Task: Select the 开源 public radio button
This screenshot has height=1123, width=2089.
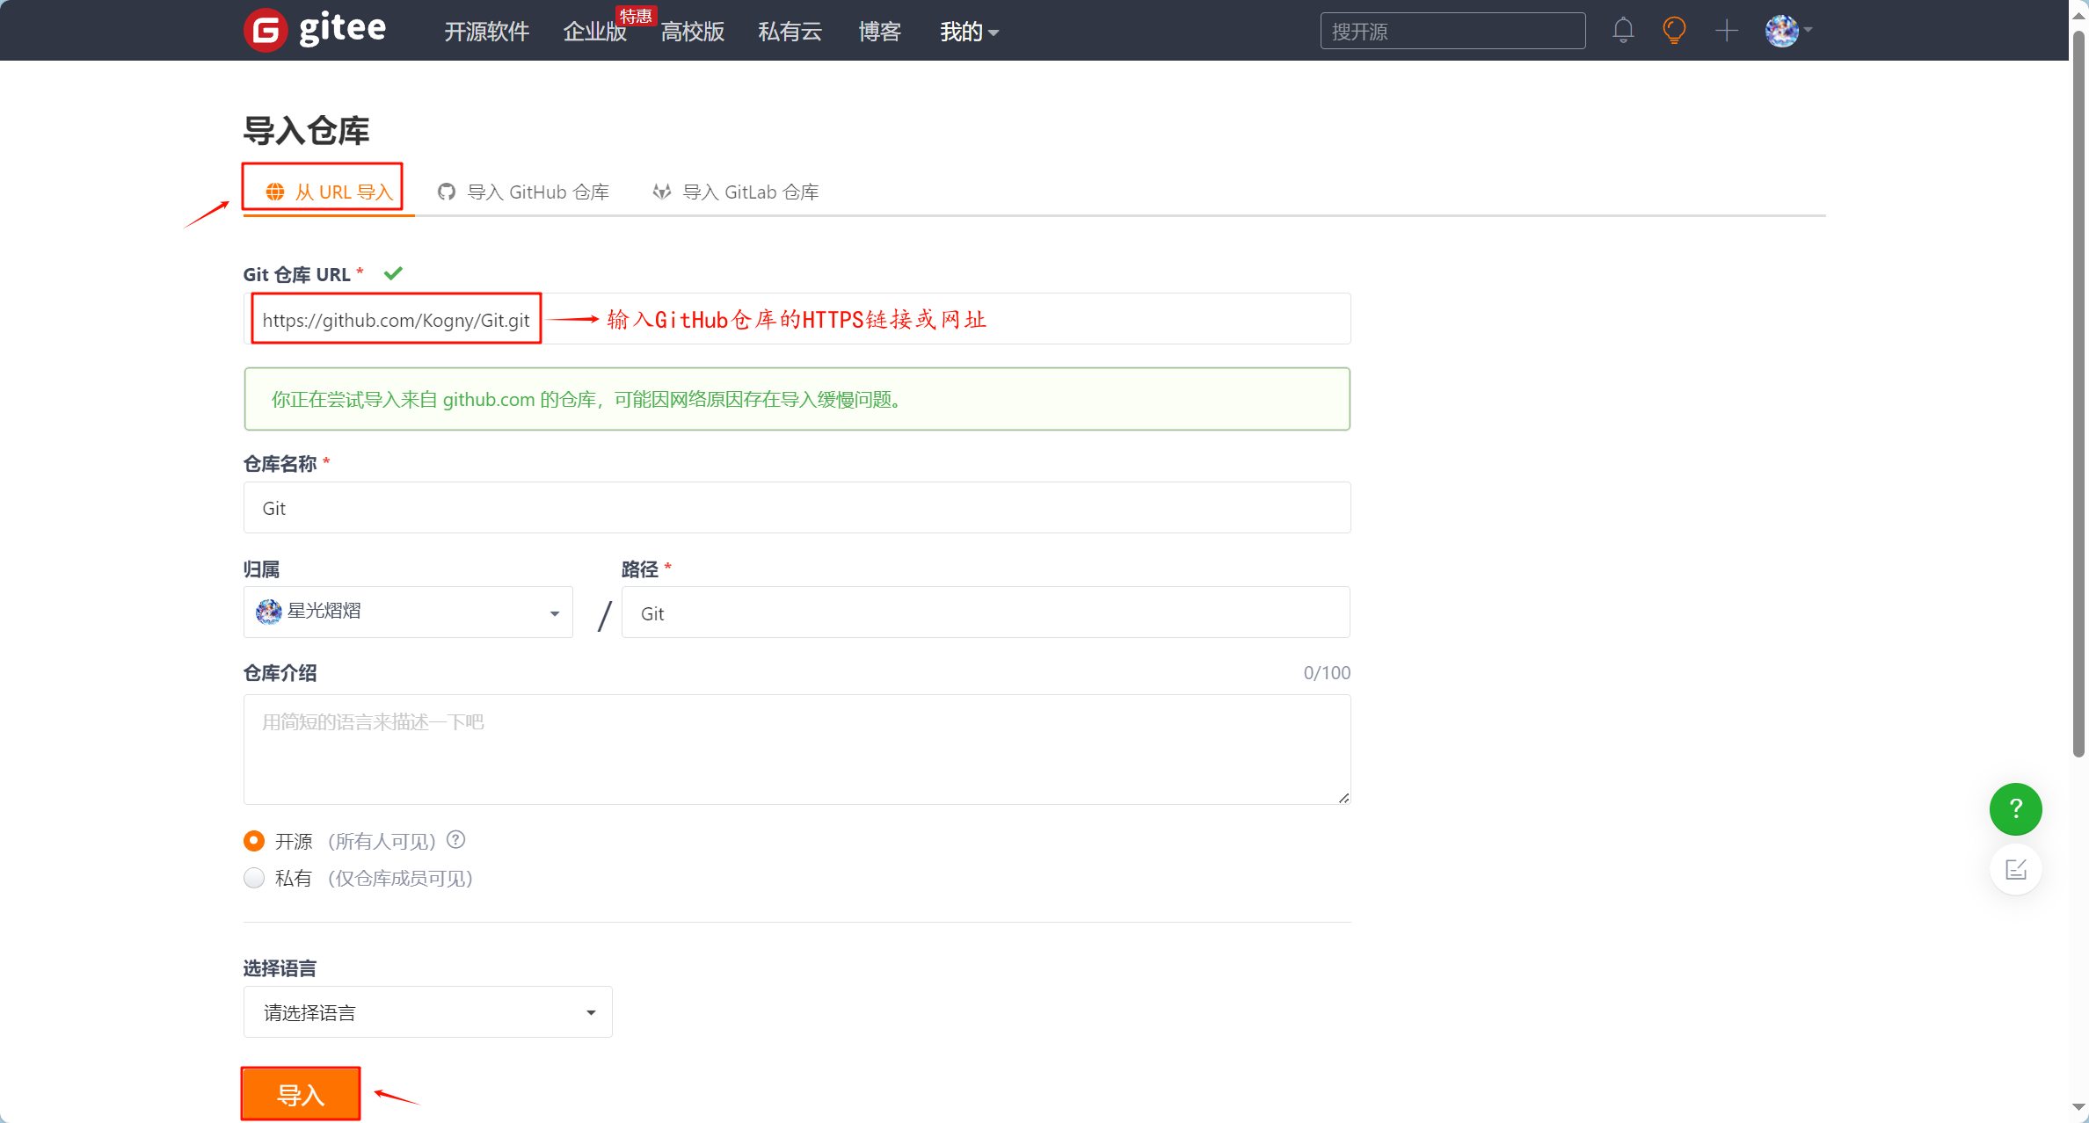Action: click(254, 841)
